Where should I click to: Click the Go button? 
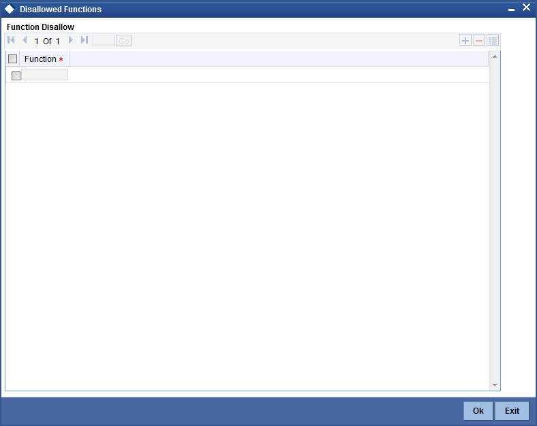pos(123,41)
